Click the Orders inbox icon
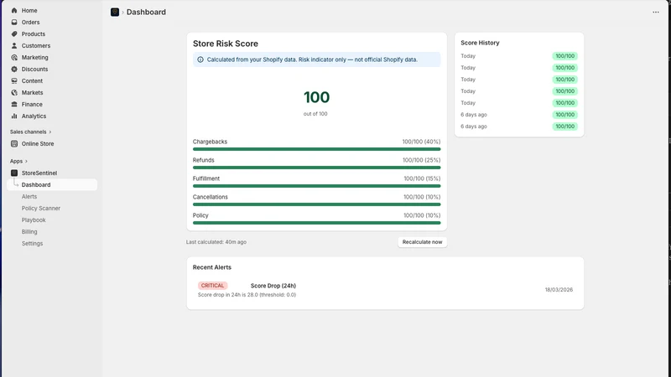 [14, 23]
